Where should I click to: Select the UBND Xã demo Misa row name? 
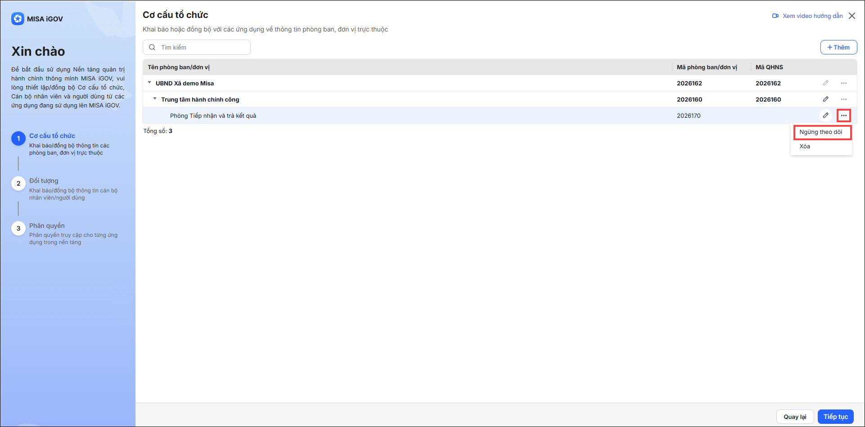tap(185, 83)
